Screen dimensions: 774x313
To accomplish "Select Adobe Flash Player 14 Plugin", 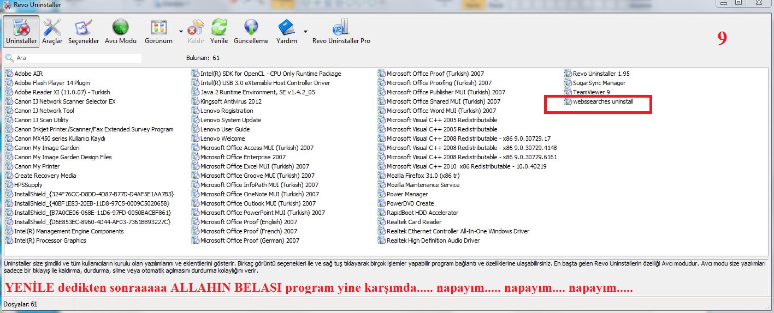I will click(48, 83).
